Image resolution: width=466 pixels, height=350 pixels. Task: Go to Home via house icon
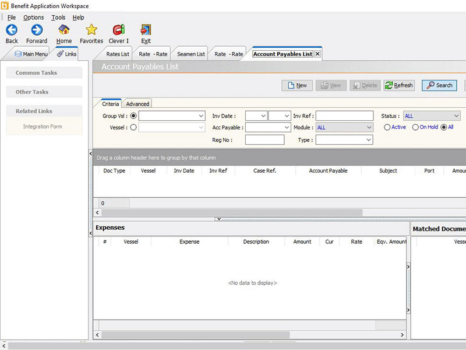pyautogui.click(x=64, y=30)
